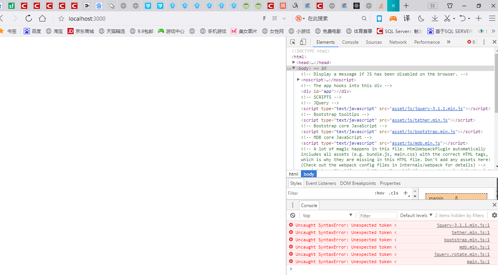Click the search magnifier icon
This screenshot has width=498, height=275.
(x=364, y=18)
